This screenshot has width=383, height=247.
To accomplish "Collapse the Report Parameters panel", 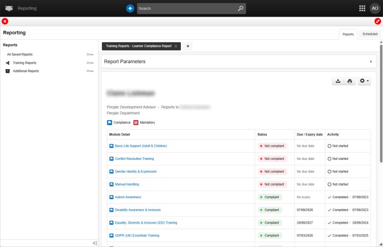I will click(x=371, y=62).
